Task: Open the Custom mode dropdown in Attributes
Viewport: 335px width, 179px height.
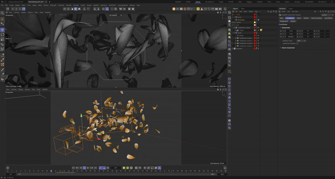Action: [327, 15]
